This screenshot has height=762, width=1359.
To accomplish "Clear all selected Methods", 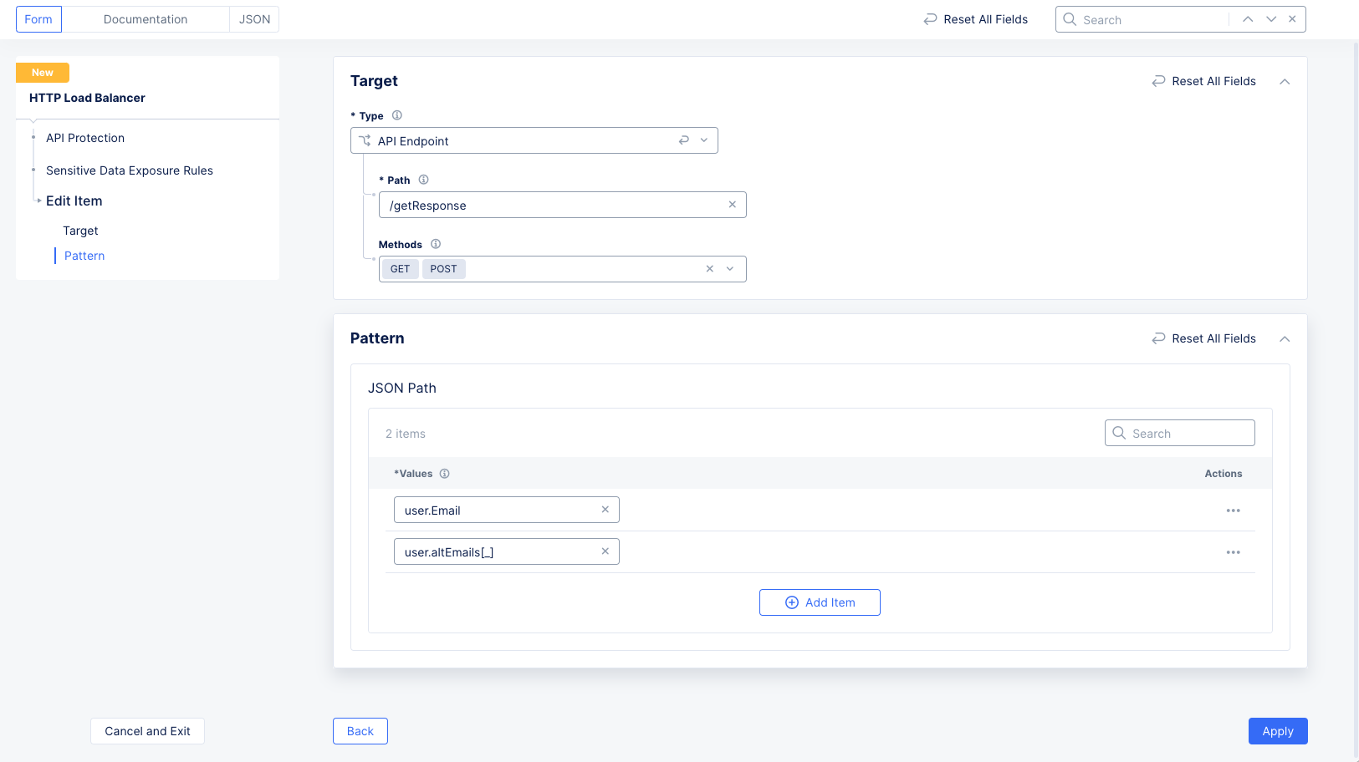I will (709, 268).
